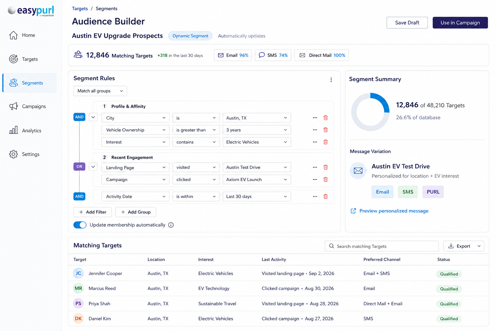Open Settings in sidebar

point(29,154)
